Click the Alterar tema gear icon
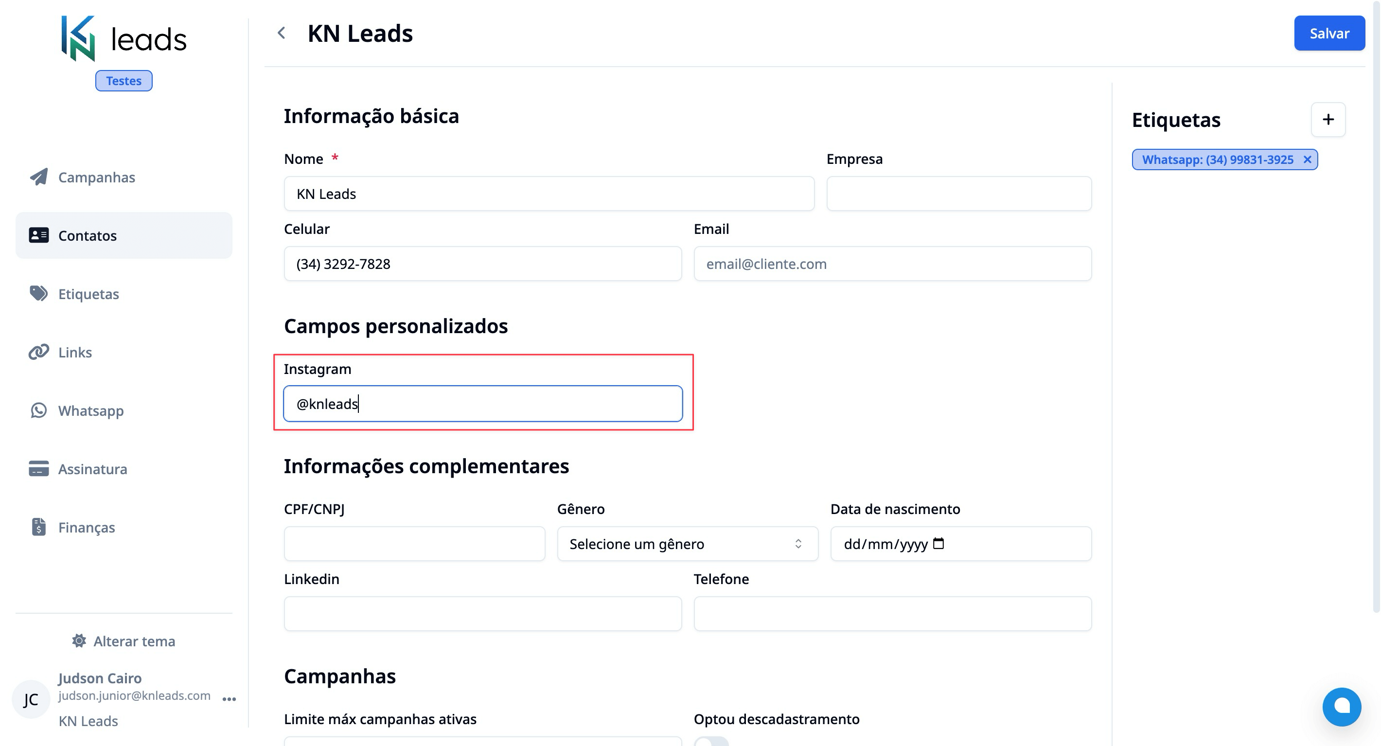The image size is (1381, 746). click(x=79, y=641)
